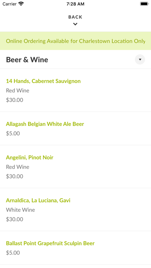Tap the Wi-Fi icon in status bar
This screenshot has width=151, height=268.
21,4
